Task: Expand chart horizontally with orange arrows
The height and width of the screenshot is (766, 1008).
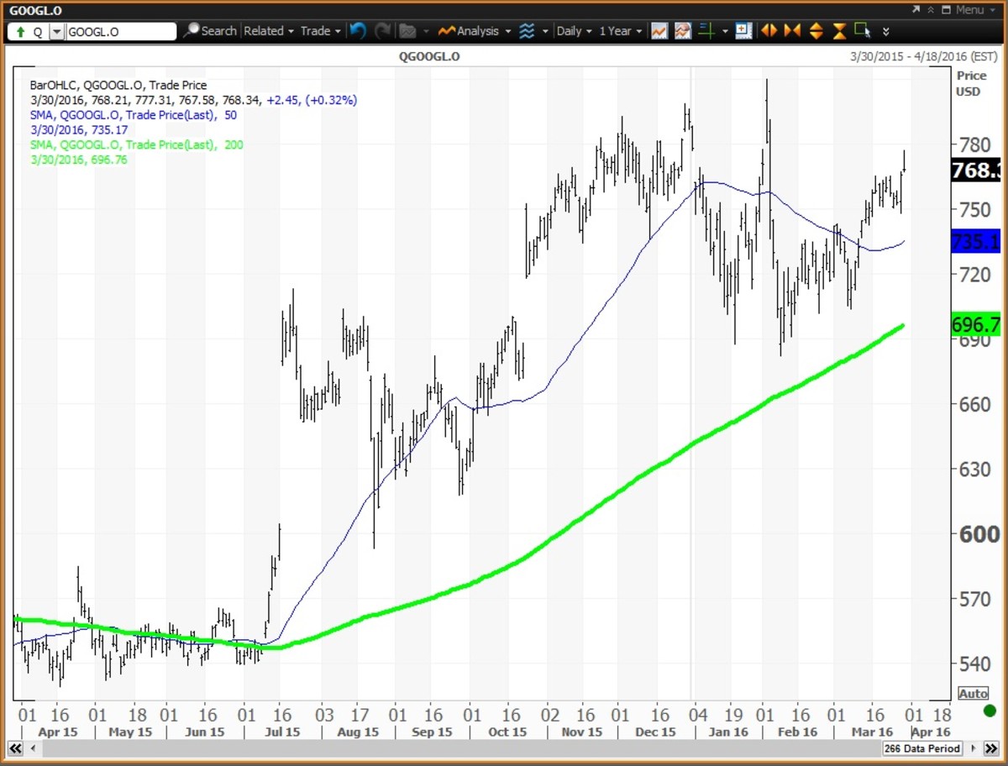Action: [x=769, y=31]
